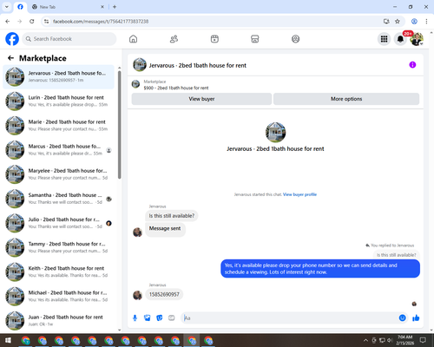The height and width of the screenshot is (347, 434).
Task: Open Julio conversation in list
Action: (x=58, y=223)
